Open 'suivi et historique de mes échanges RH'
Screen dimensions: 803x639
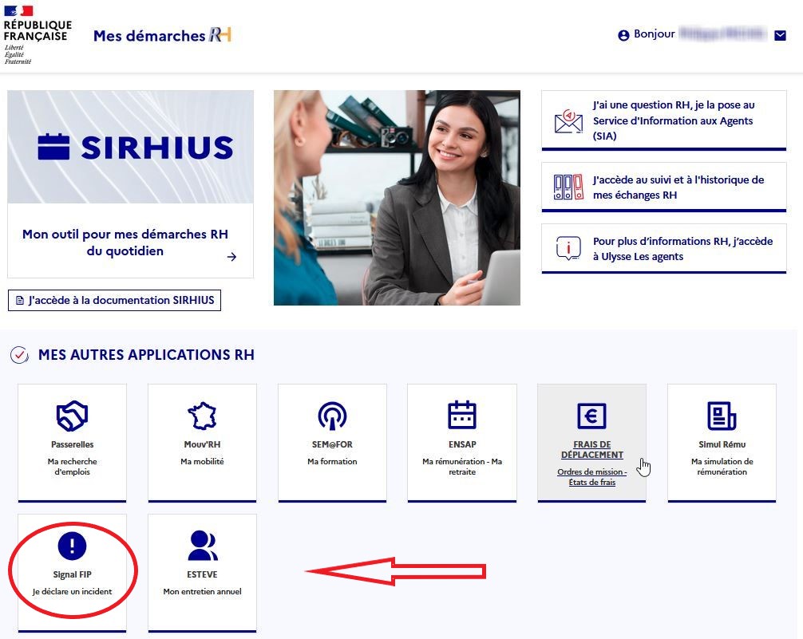click(x=678, y=187)
